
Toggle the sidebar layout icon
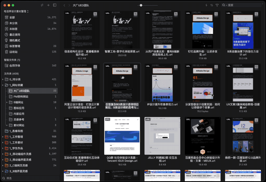click(55, 5)
